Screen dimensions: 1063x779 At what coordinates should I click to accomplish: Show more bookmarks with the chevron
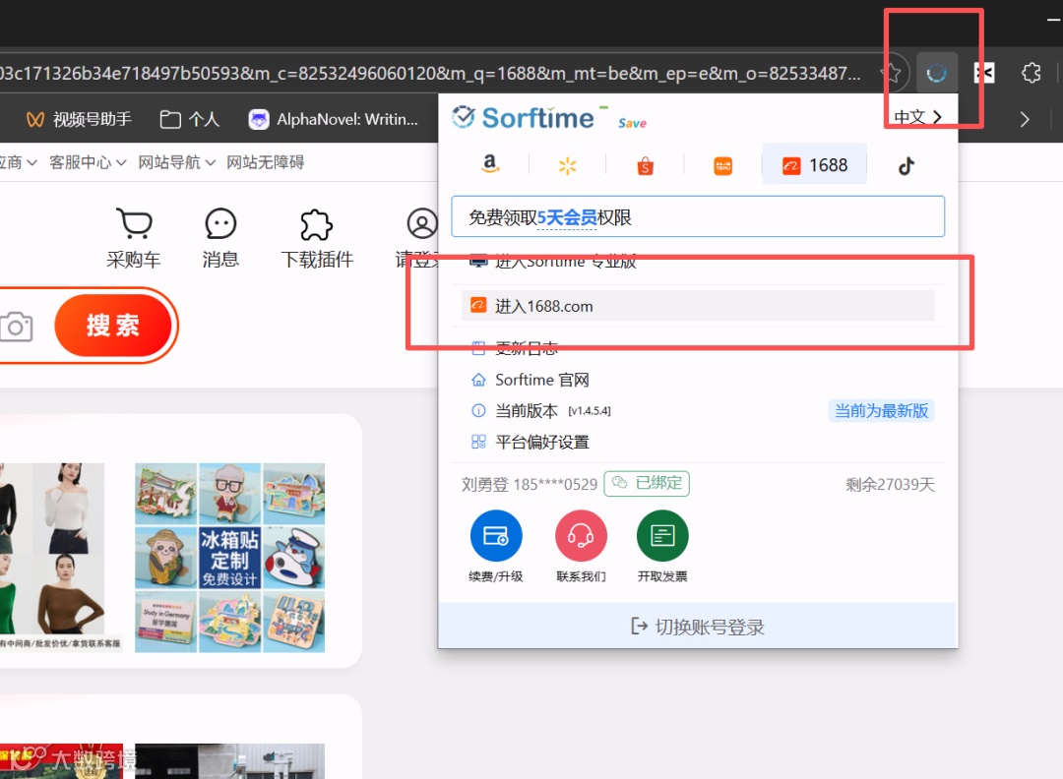[x=1025, y=120]
